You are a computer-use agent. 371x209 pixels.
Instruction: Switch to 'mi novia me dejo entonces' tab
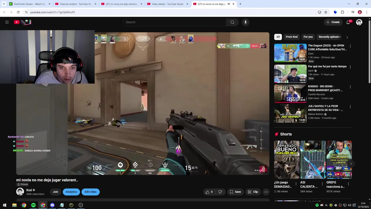[x=121, y=4]
